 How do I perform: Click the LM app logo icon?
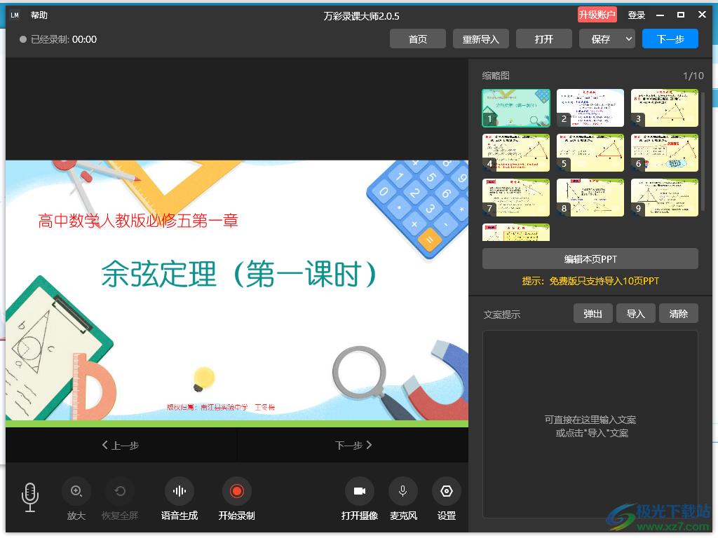pyautogui.click(x=15, y=15)
